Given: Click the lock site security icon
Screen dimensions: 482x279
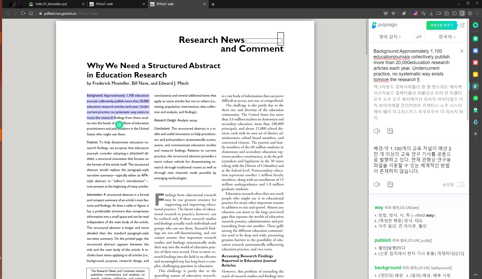Looking at the screenshot, I should coord(41,13).
